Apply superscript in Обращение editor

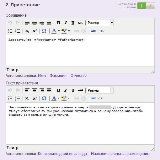point(35,31)
